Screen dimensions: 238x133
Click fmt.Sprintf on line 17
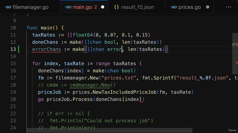[158, 78]
